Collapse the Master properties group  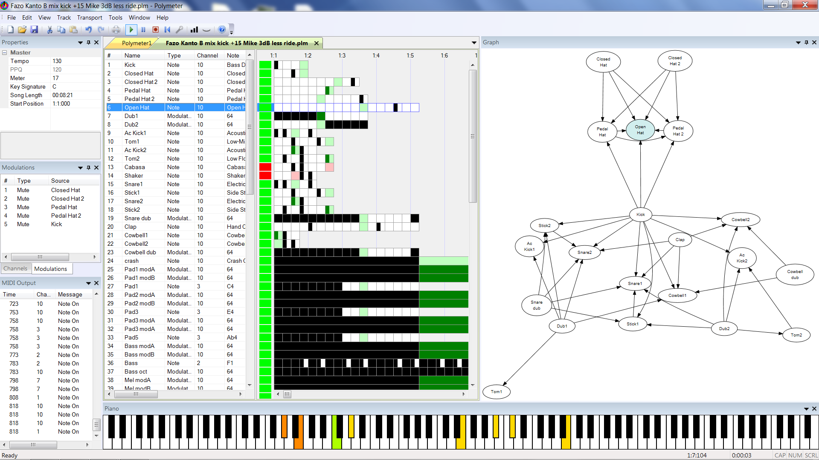tap(5, 52)
